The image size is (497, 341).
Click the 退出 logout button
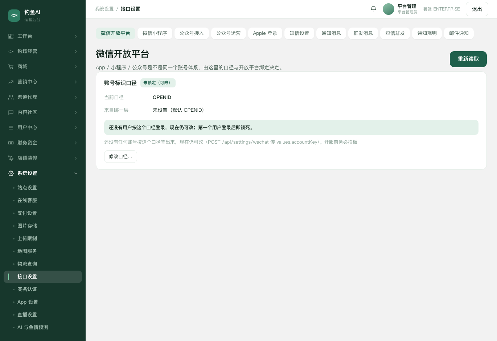(477, 9)
